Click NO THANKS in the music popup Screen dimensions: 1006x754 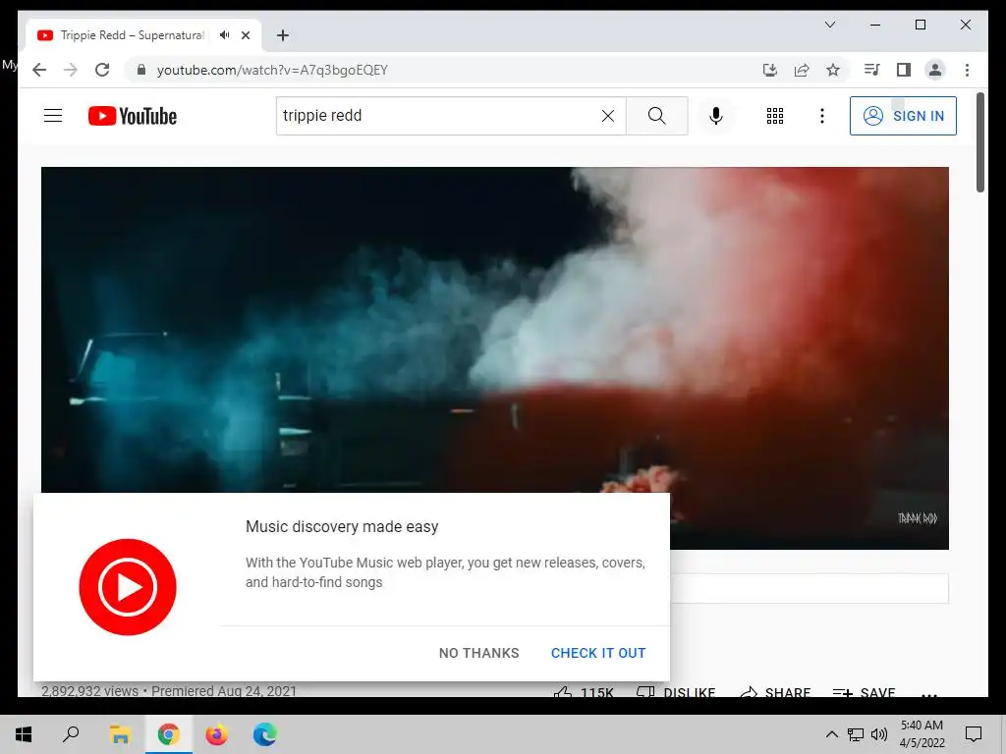[x=478, y=653]
